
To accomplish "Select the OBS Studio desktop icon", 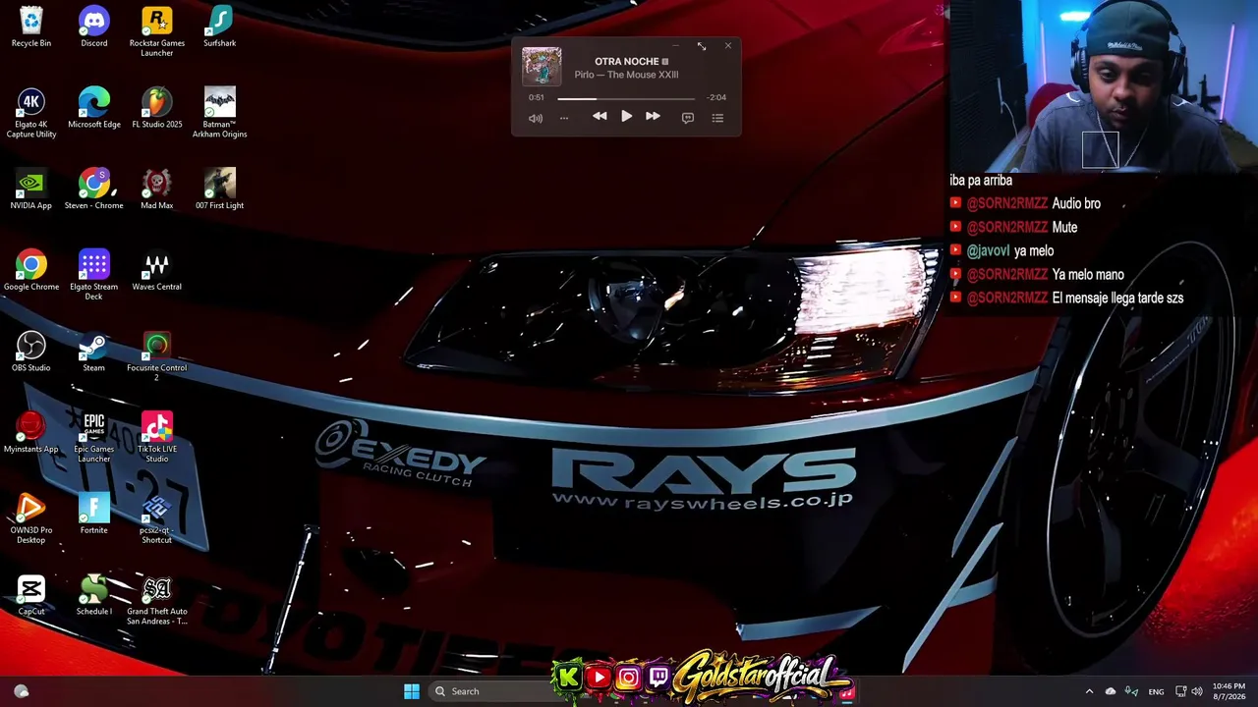I will [31, 352].
